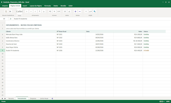Select the A Emitir status cell
171x103 pixels.
pos(154,51)
